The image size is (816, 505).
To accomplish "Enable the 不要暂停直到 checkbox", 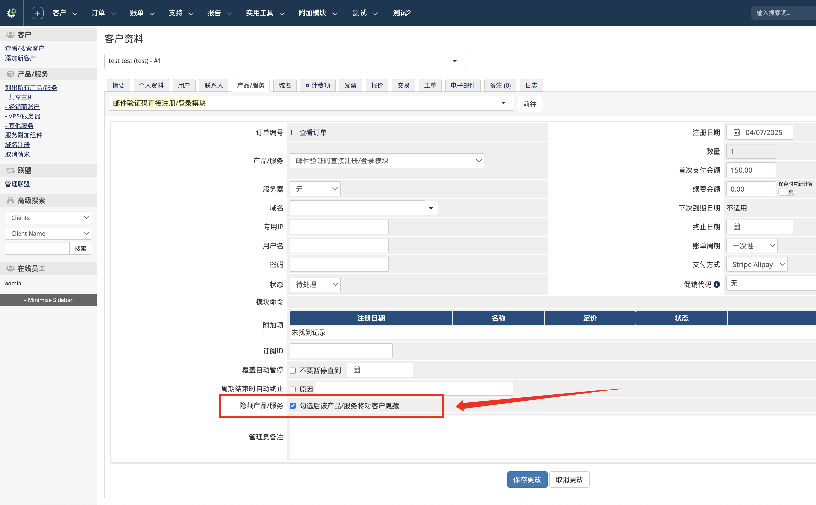I will (293, 370).
